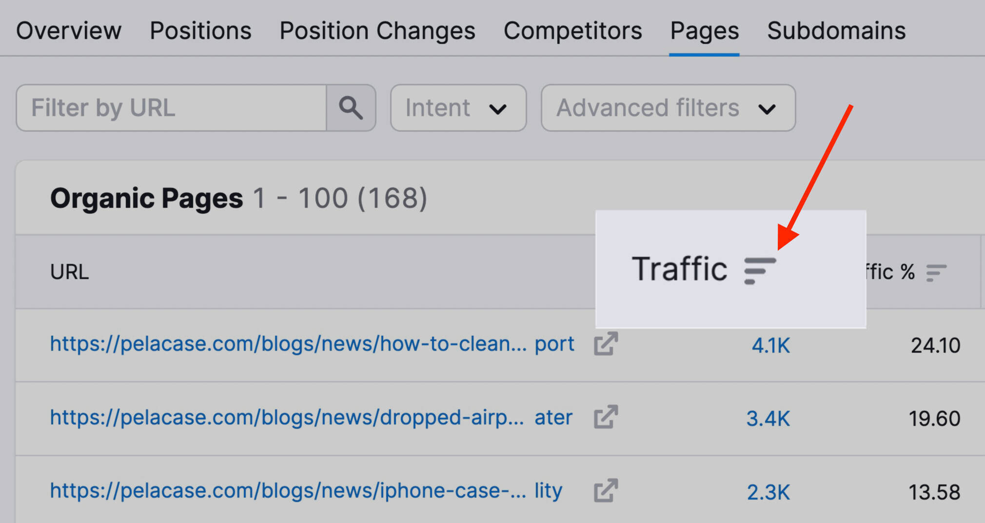Sort by Traffic % column icon

(936, 273)
